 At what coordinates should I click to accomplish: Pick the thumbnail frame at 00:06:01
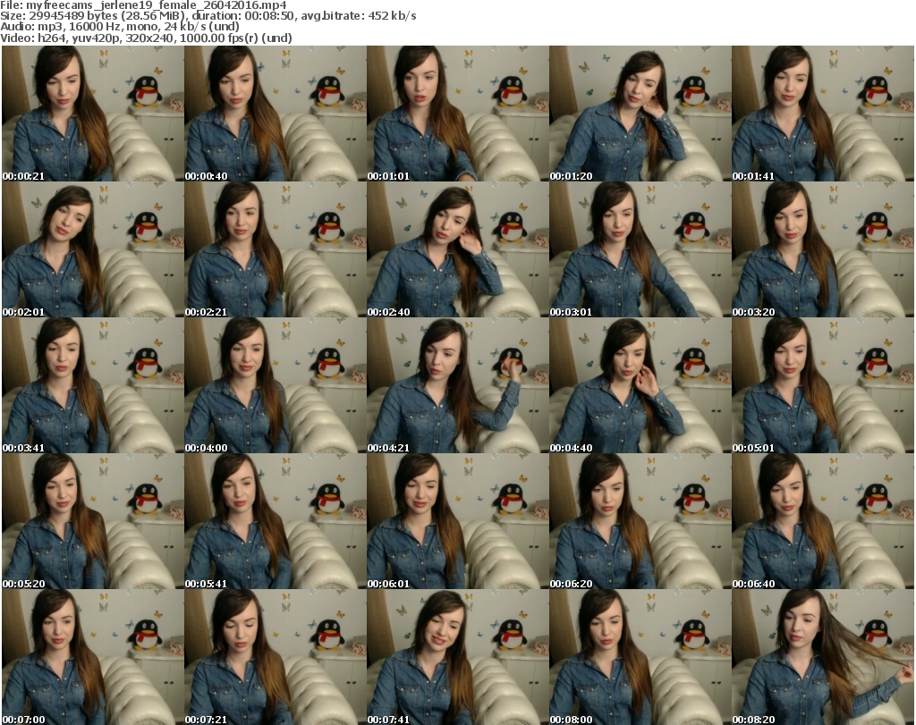pyautogui.click(x=458, y=521)
